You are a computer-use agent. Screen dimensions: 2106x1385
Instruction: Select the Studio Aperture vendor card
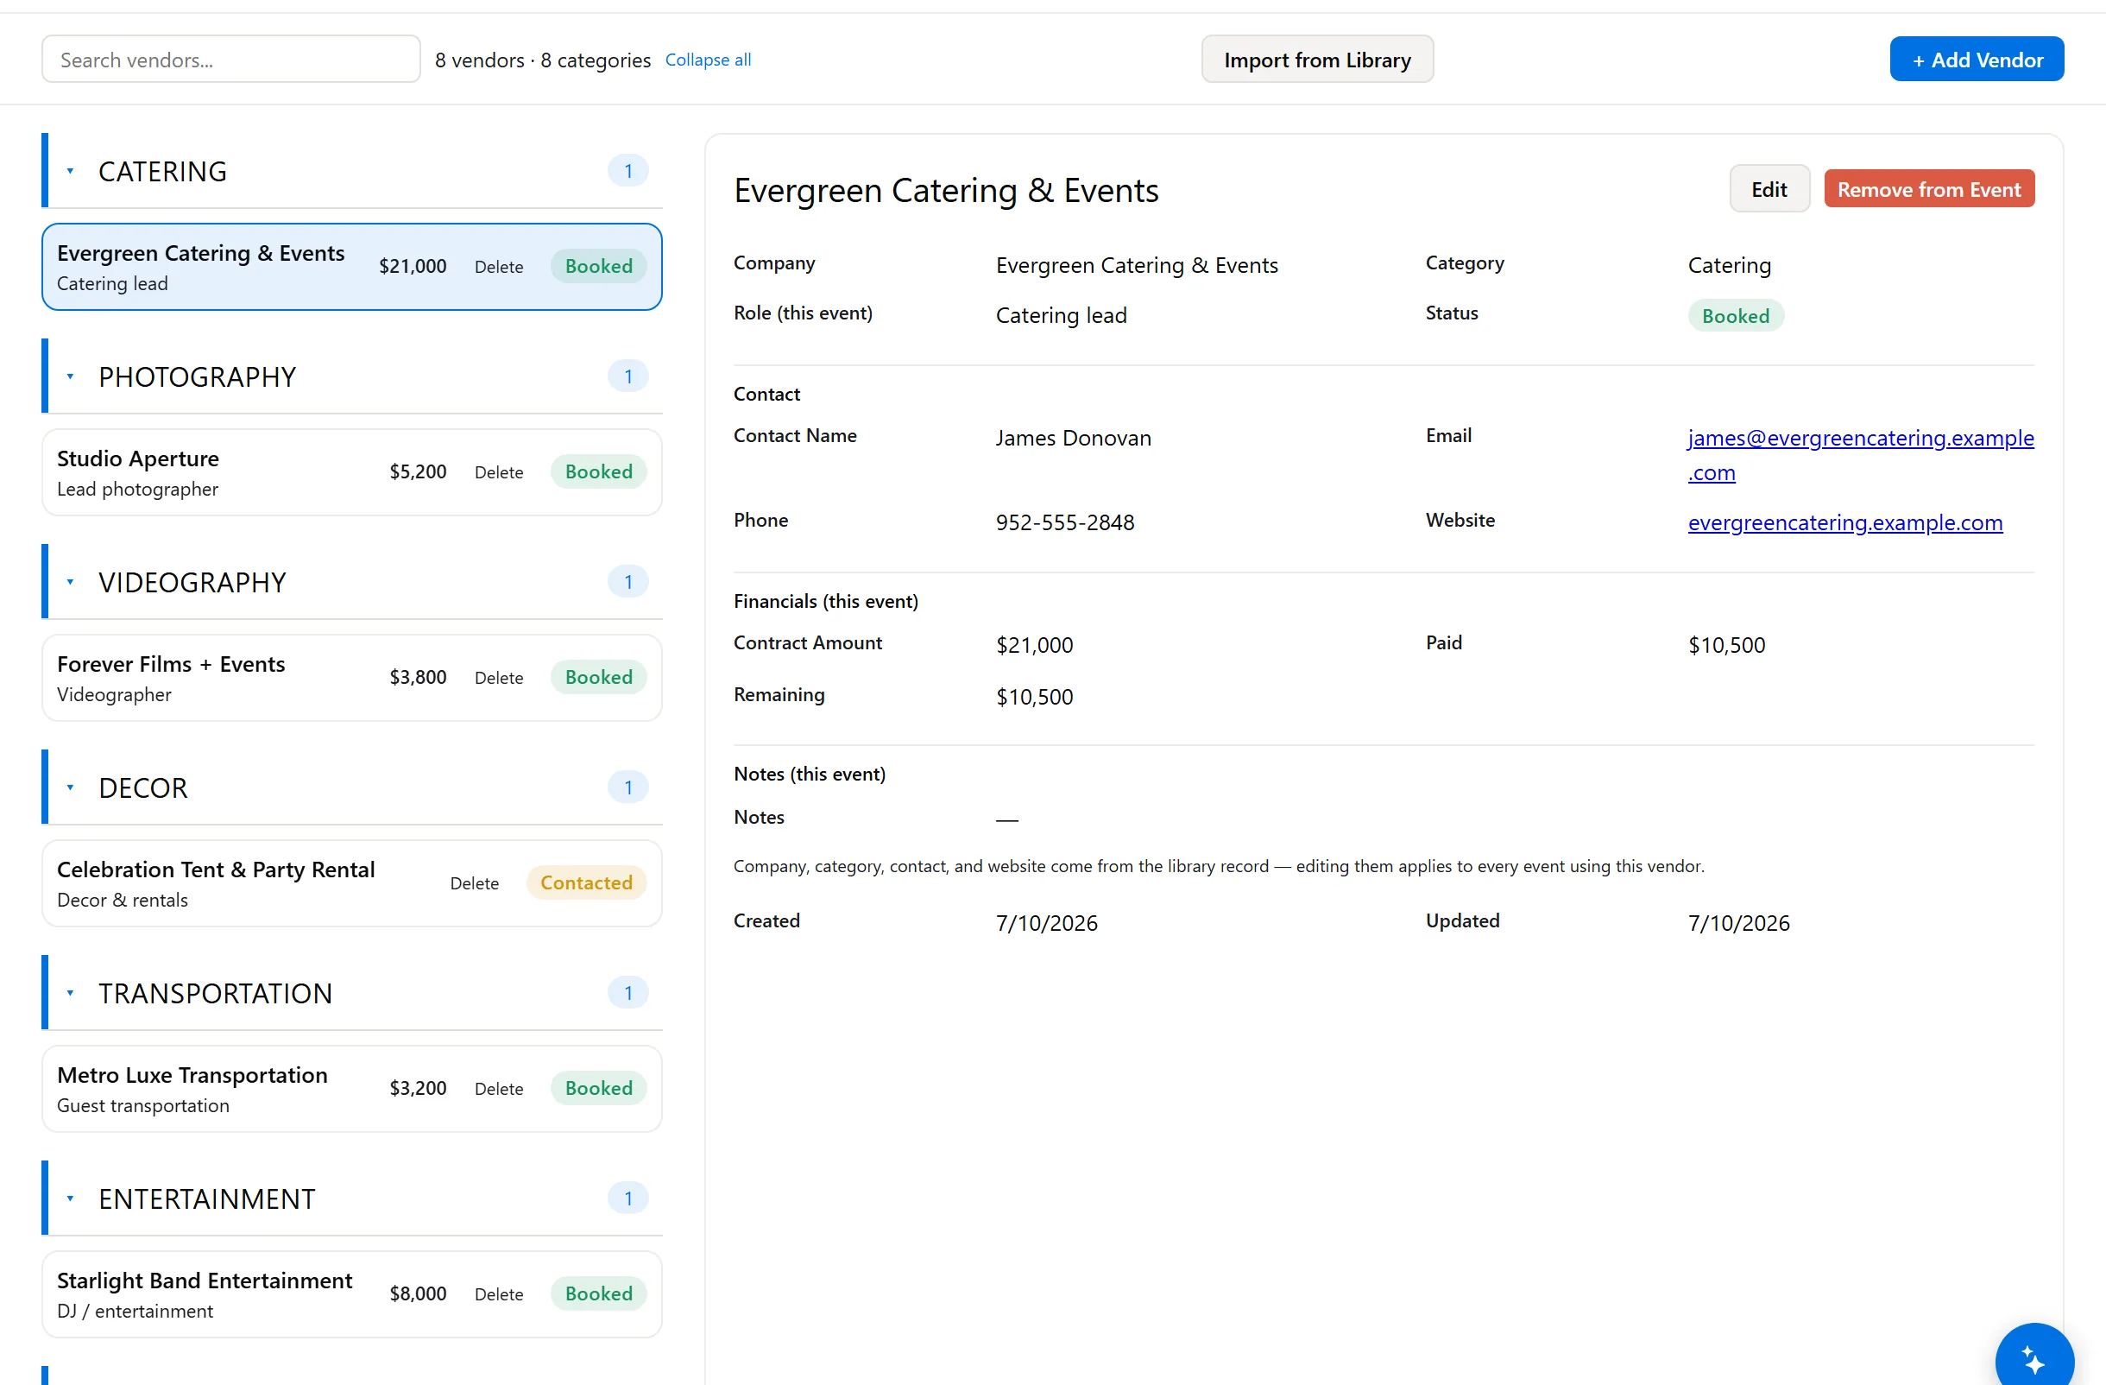point(351,471)
